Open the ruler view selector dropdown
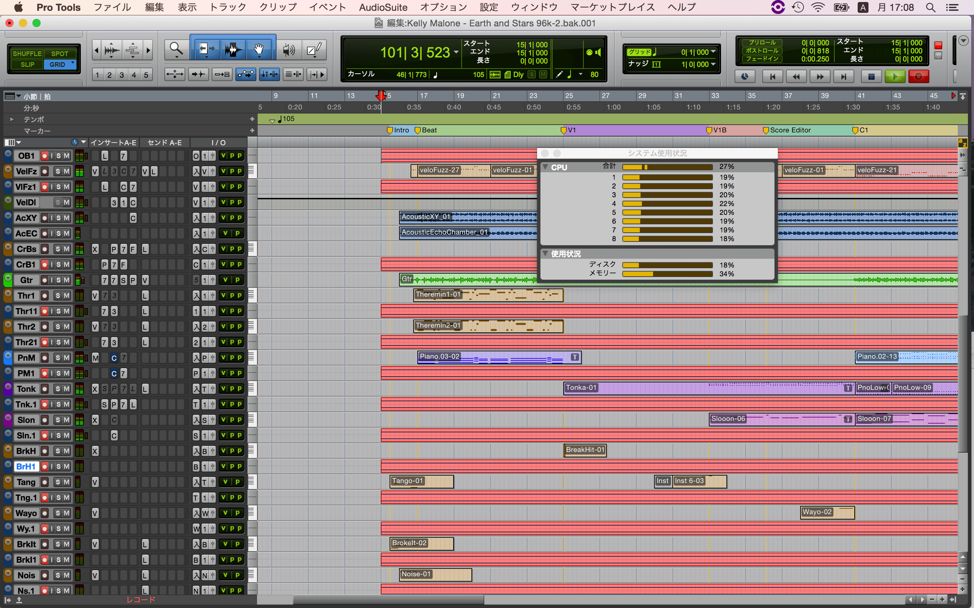Screen dimensions: 974x608 [13, 96]
